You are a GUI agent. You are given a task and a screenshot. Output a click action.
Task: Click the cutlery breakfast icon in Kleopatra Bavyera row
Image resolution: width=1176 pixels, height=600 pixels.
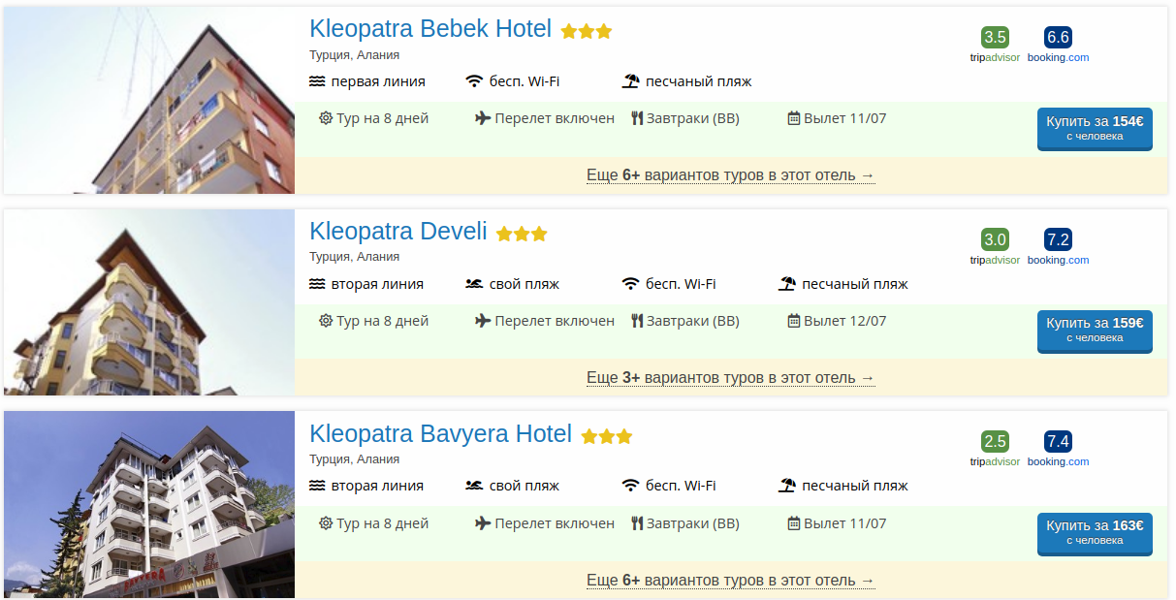[637, 523]
